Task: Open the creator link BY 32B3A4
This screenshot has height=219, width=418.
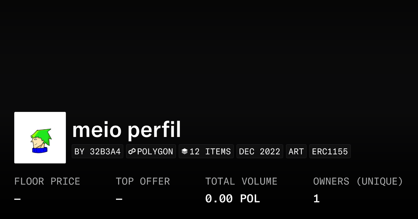Action: 97,151
